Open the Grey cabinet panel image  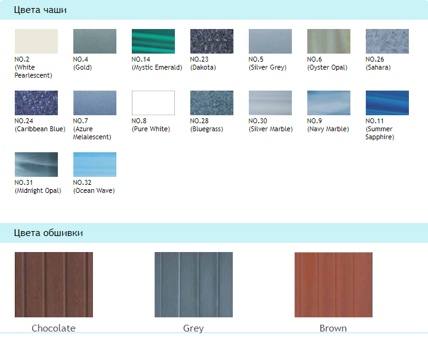pos(193,285)
